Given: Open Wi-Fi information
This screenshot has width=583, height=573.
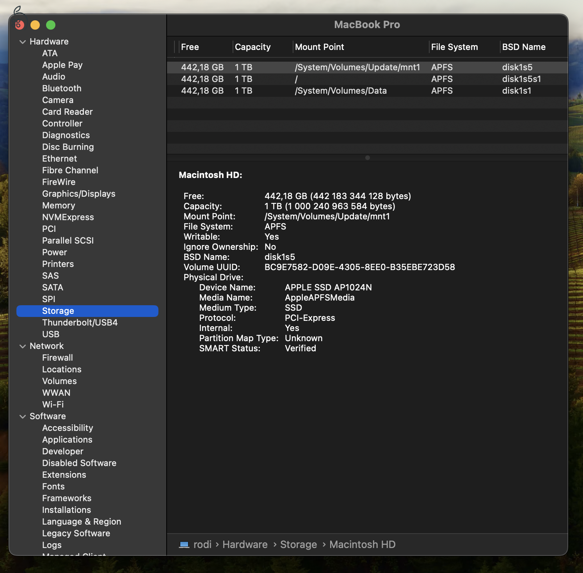Looking at the screenshot, I should click(x=53, y=404).
